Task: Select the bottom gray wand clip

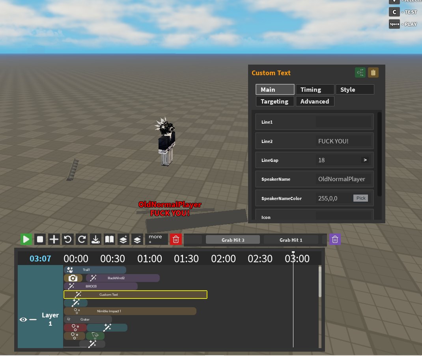Action: point(92,344)
